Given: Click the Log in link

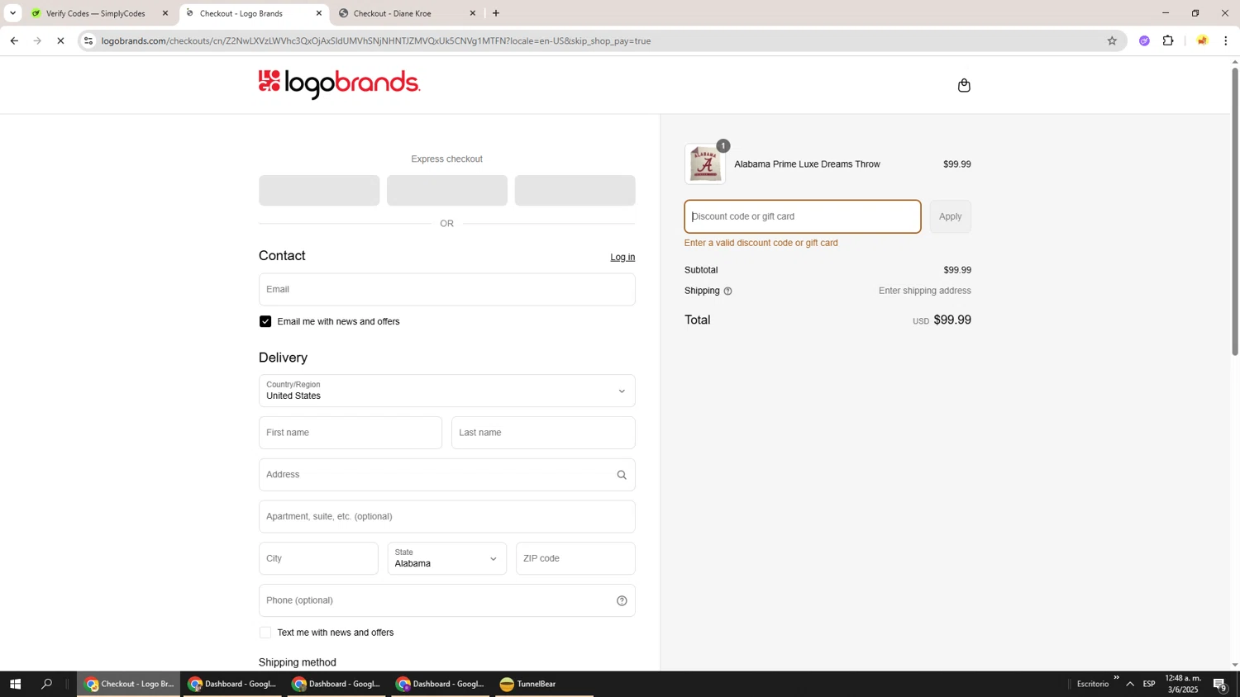Looking at the screenshot, I should 622,257.
